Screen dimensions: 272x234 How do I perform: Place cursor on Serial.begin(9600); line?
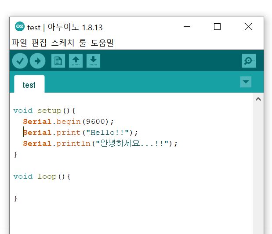tap(69, 122)
